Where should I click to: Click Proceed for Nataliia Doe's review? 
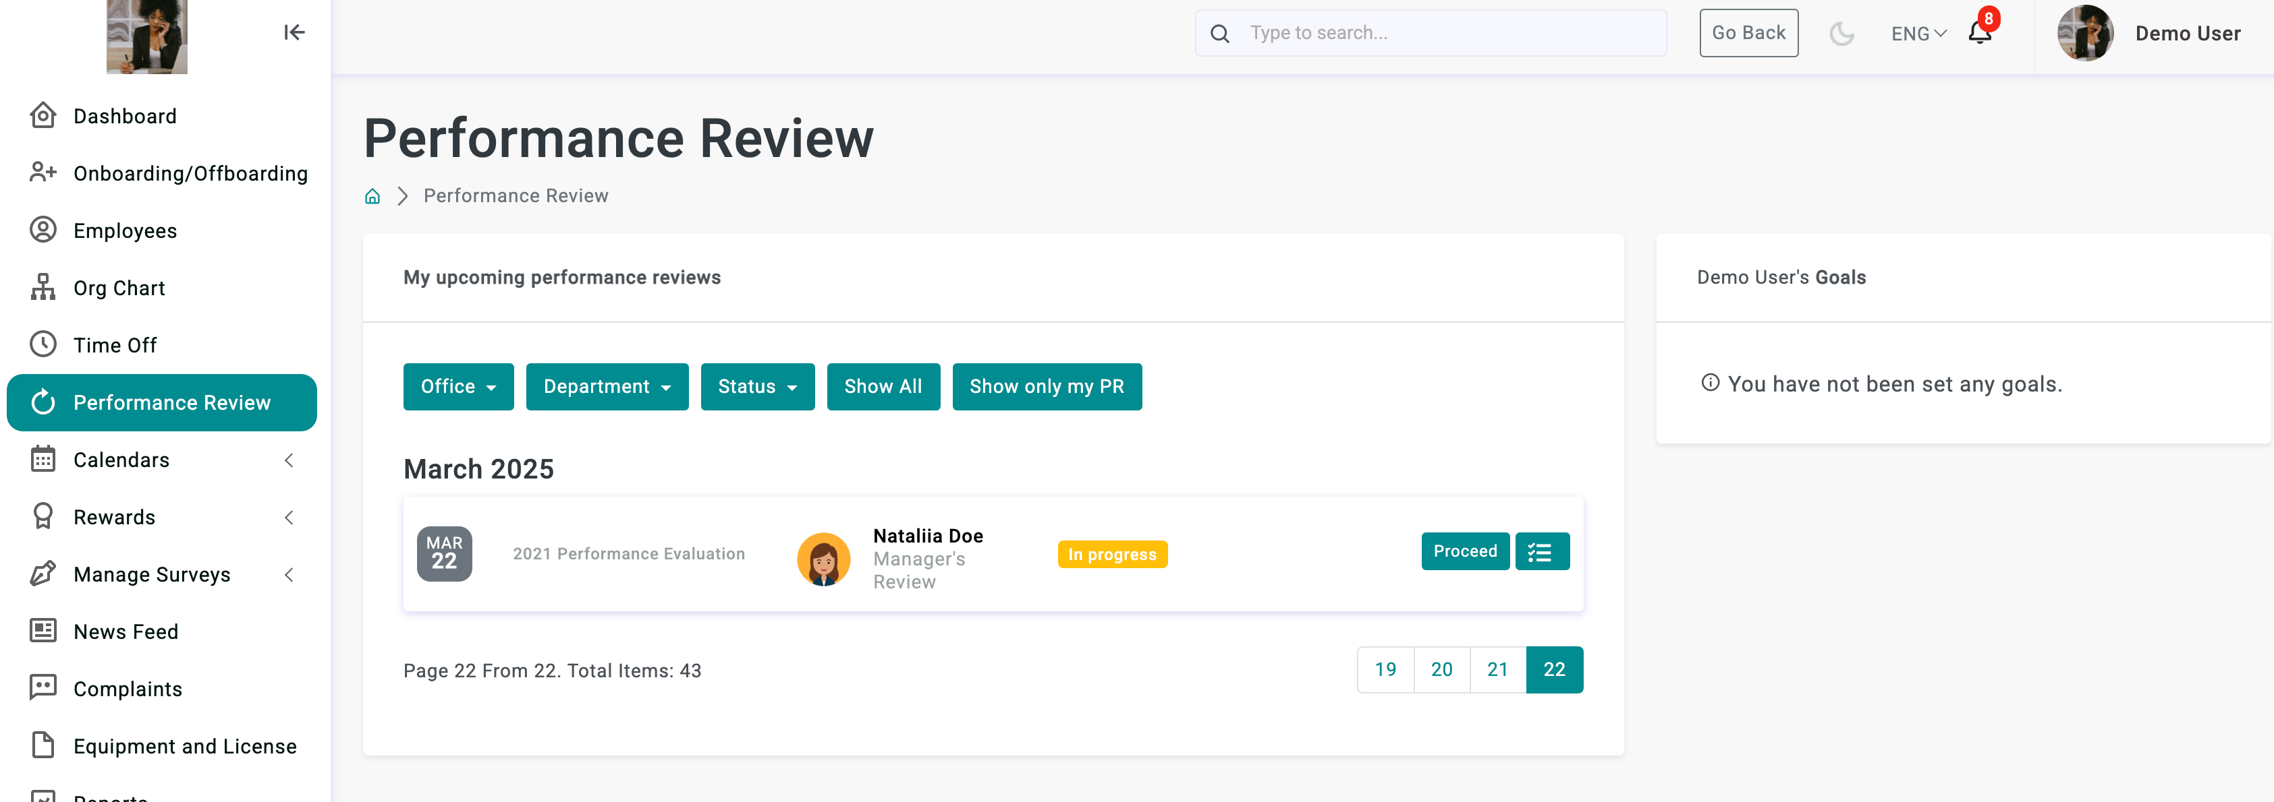[1464, 552]
